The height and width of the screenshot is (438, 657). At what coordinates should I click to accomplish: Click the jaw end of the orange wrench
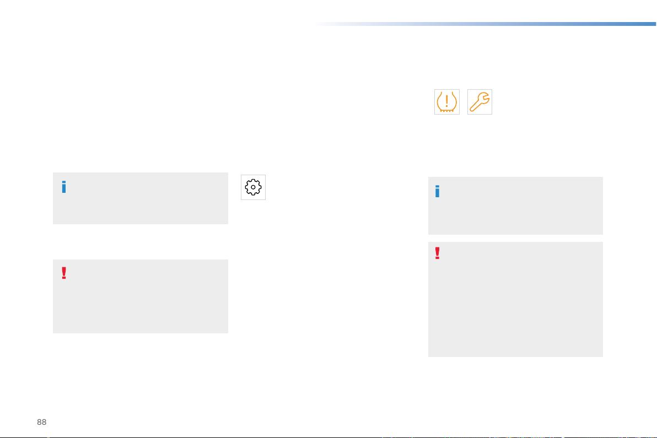click(x=484, y=98)
